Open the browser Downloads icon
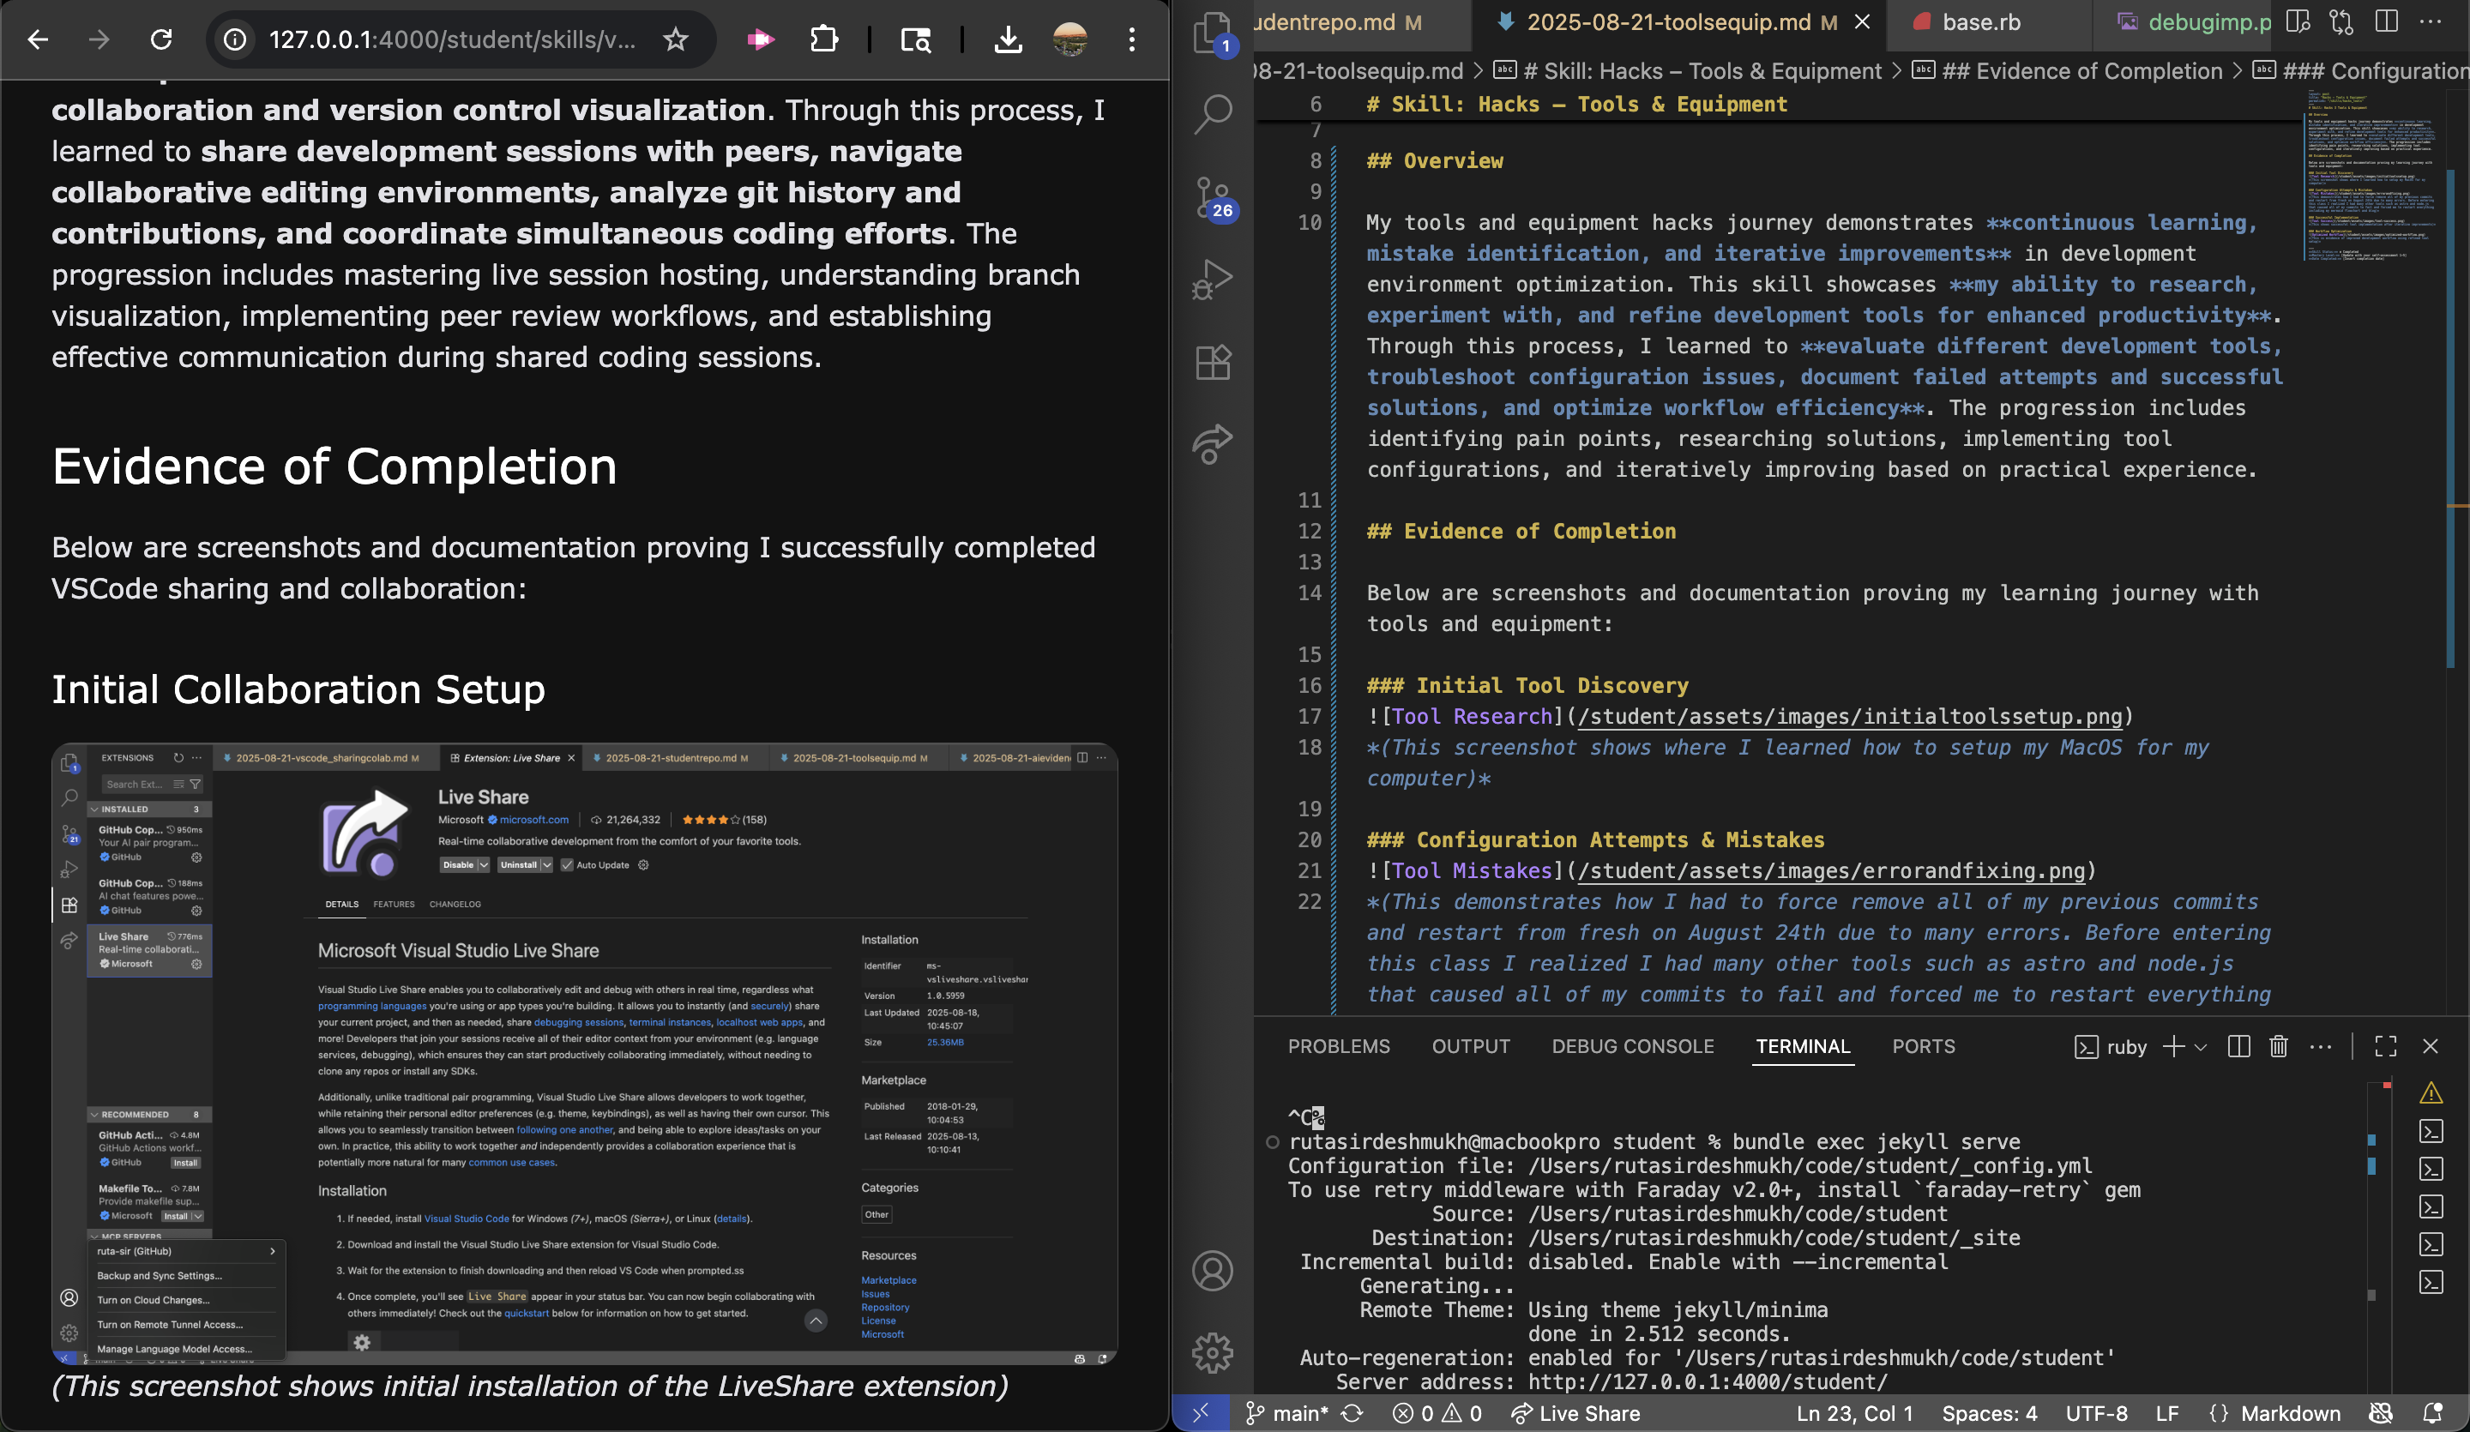The height and width of the screenshot is (1432, 2470). point(1008,39)
